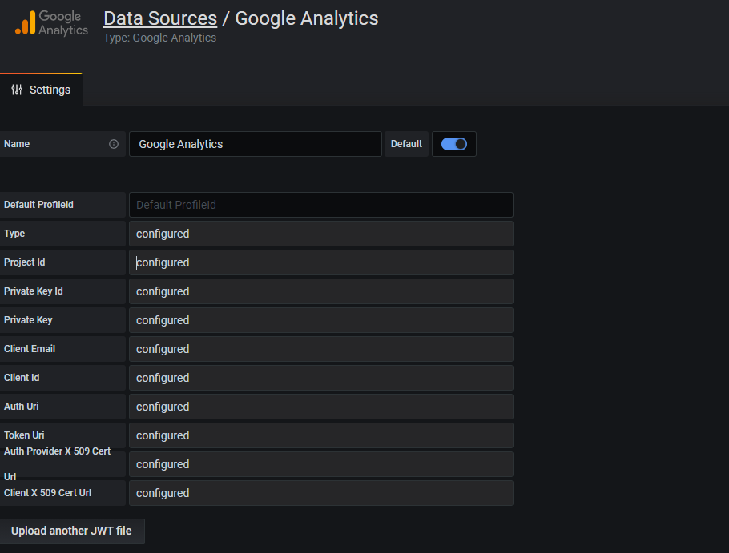Click the Default label next to the switch
729x553 pixels.
tap(406, 144)
